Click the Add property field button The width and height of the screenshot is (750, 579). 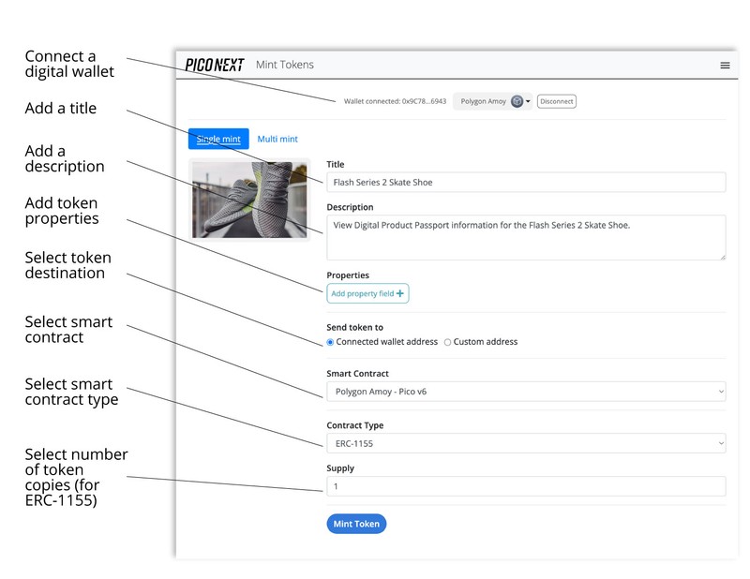tap(367, 294)
